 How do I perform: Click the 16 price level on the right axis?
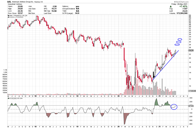click(190, 67)
